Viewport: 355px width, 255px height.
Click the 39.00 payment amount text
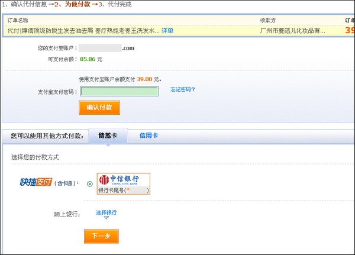[144, 79]
